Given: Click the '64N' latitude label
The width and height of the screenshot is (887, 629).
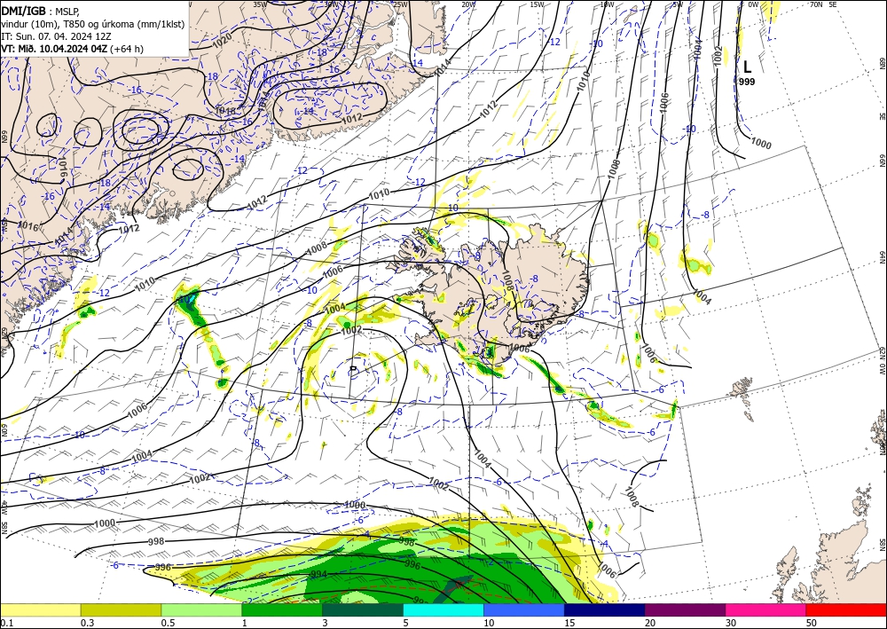Looking at the screenshot, I should click(x=882, y=257).
